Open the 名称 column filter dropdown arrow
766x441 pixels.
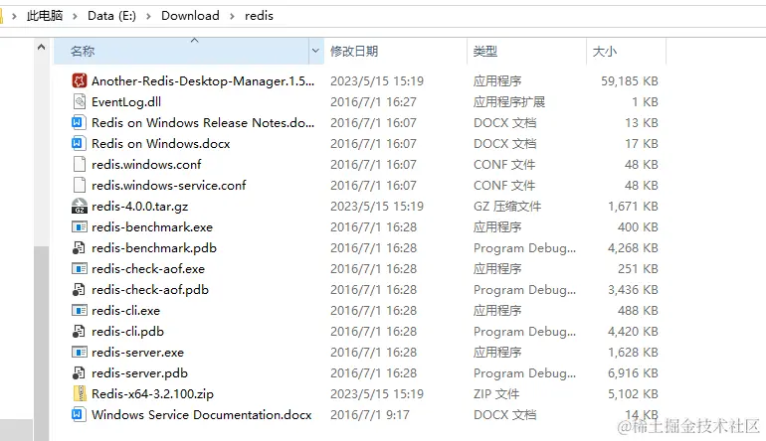pyautogui.click(x=315, y=51)
